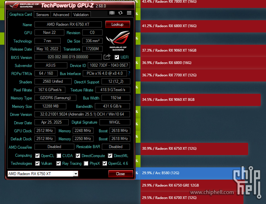Click the Transistors 17200M field
The width and height of the screenshot is (266, 204).
click(92, 49)
